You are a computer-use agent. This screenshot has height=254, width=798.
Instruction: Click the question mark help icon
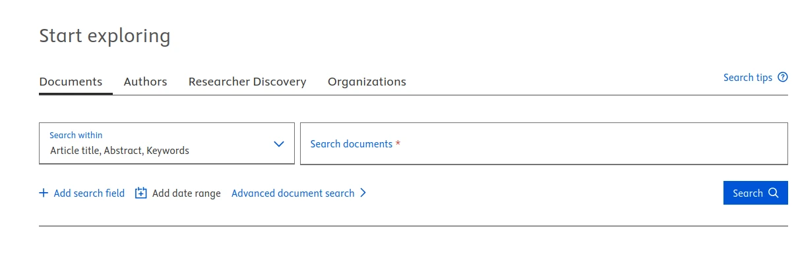[783, 77]
